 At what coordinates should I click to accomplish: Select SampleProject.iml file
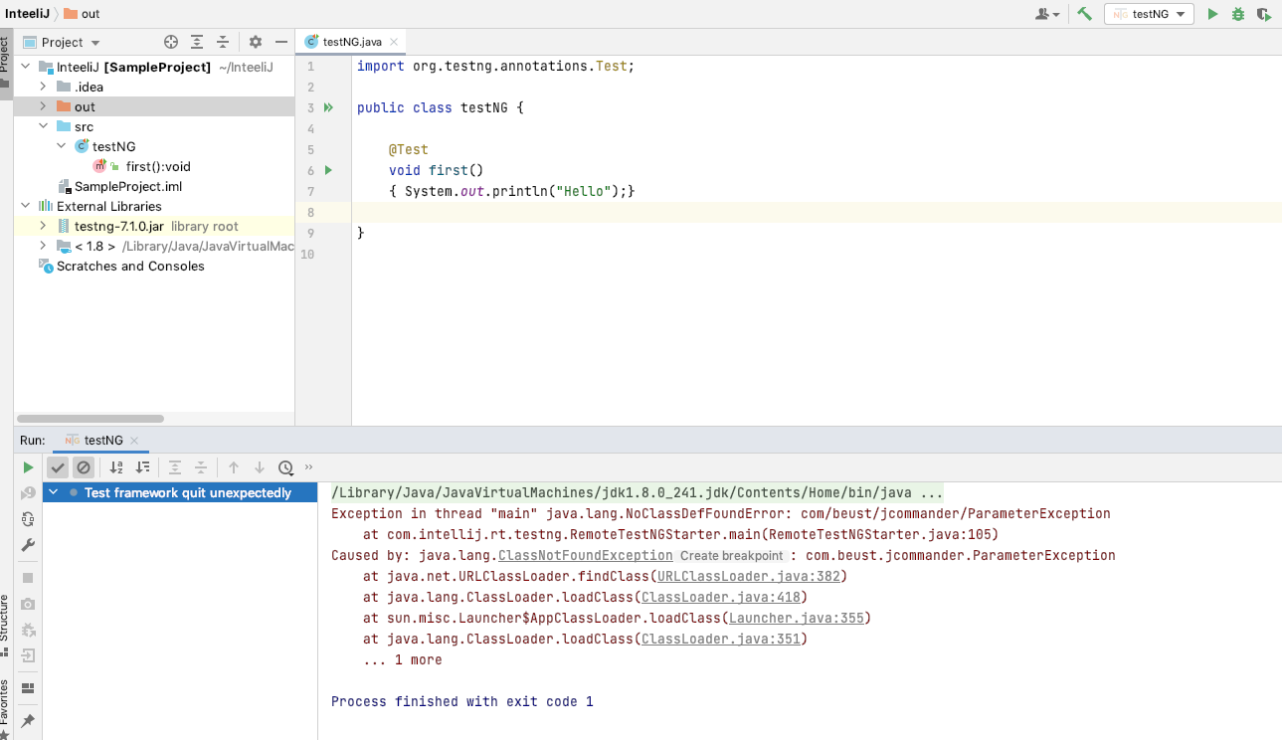point(127,186)
